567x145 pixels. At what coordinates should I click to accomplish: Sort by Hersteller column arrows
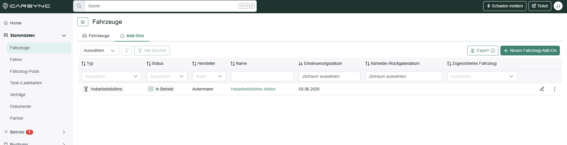[x=194, y=64]
